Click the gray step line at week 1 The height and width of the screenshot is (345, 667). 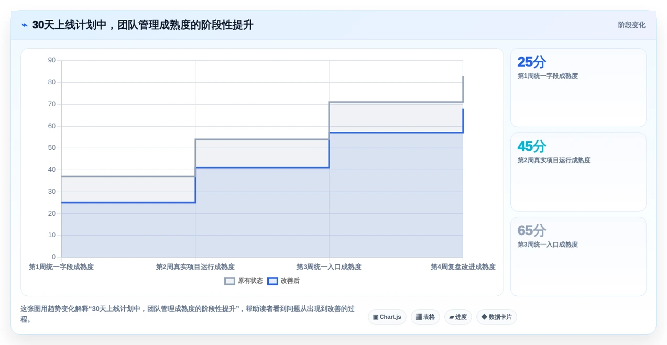(x=128, y=176)
